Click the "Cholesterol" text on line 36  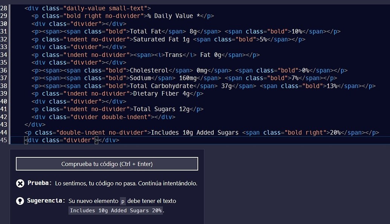pyautogui.click(x=149, y=70)
